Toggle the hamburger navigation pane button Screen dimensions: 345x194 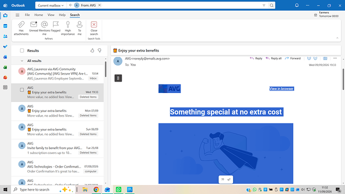pyautogui.click(x=17, y=15)
